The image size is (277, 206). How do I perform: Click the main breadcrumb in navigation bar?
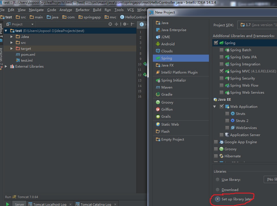(x=36, y=17)
